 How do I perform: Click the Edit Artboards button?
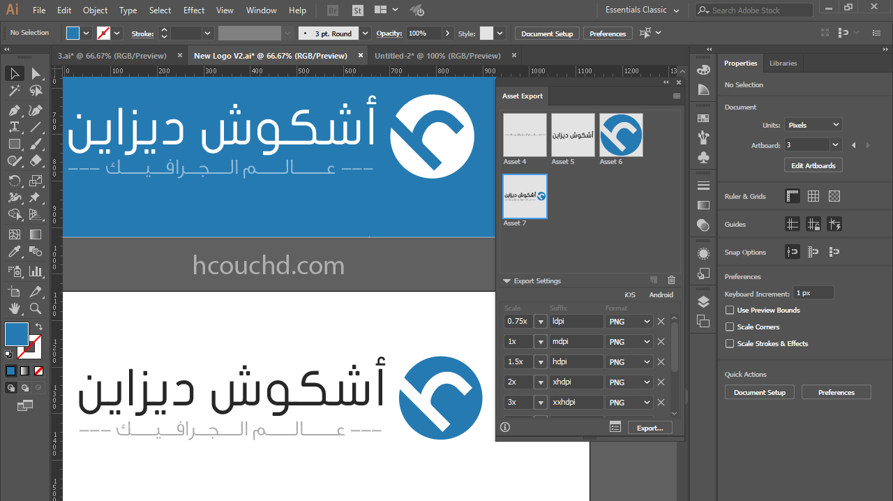point(813,165)
